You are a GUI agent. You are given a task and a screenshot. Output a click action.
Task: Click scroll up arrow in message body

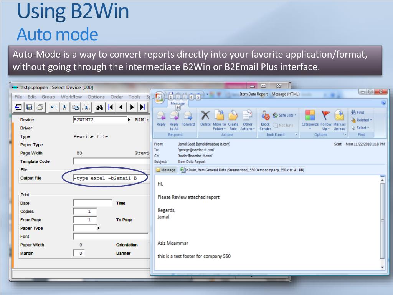pos(382,180)
